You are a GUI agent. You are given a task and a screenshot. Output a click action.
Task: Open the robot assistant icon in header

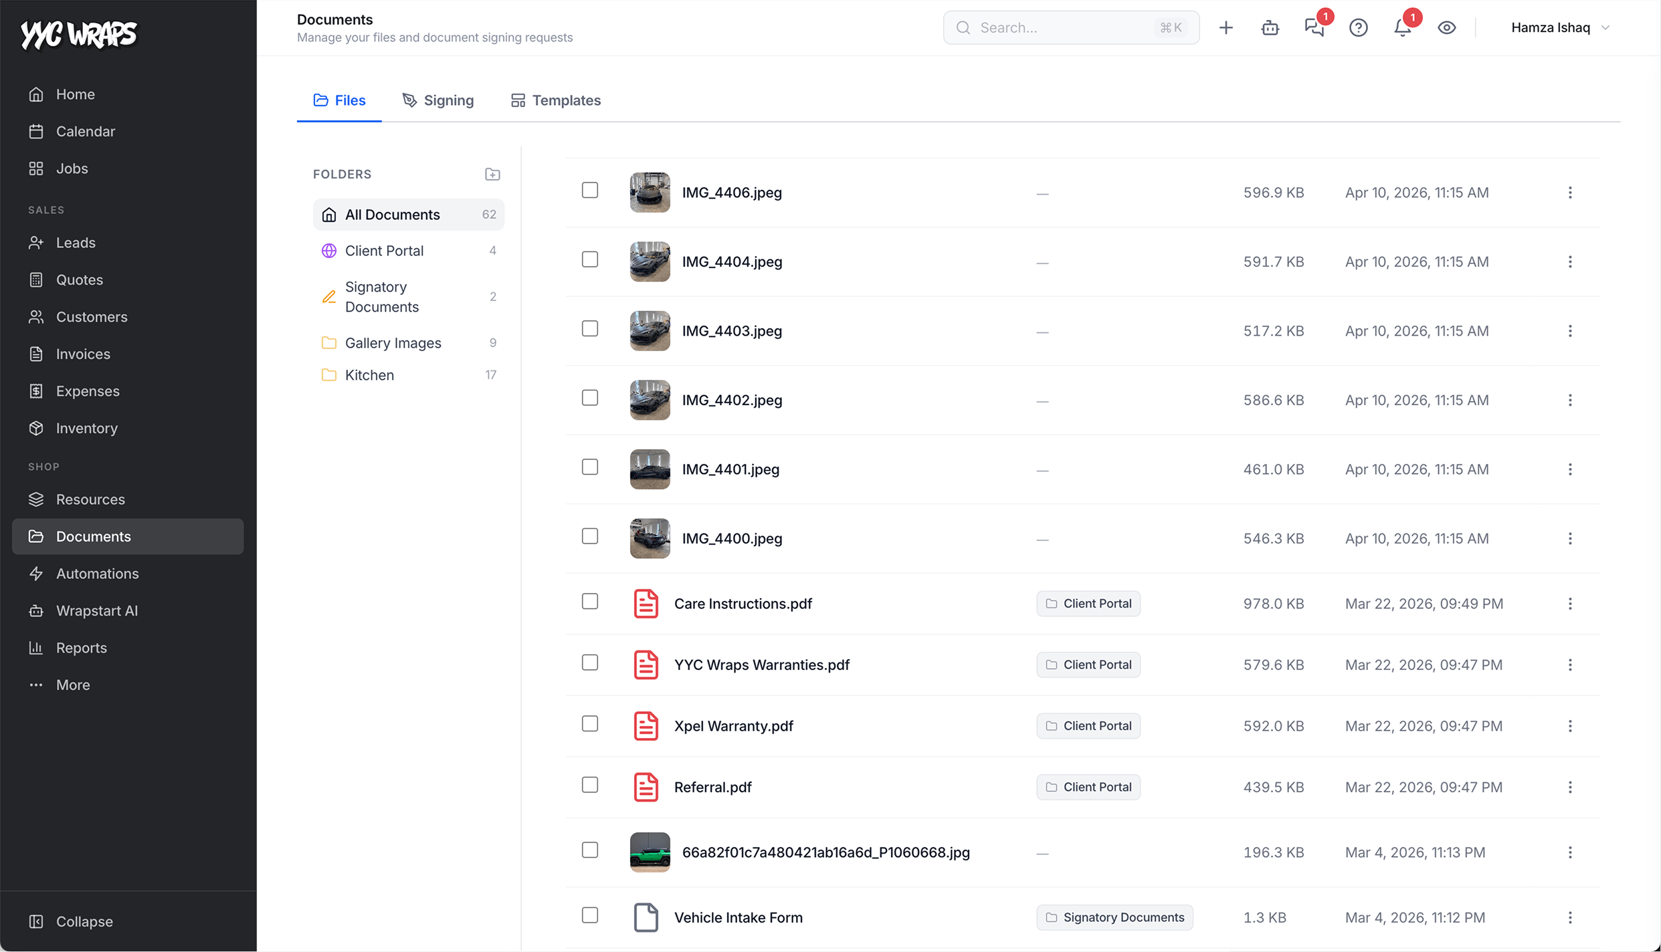1270,27
